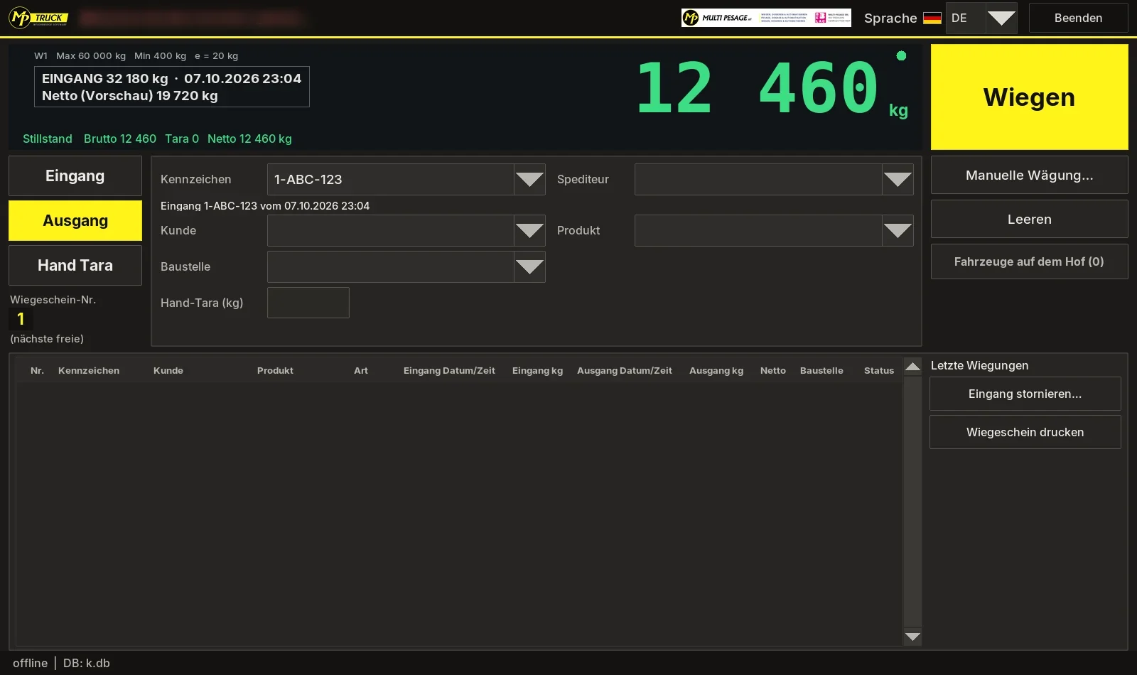The image size is (1137, 675).
Task: Click the Multi Pesage banner logo
Action: coord(766,18)
